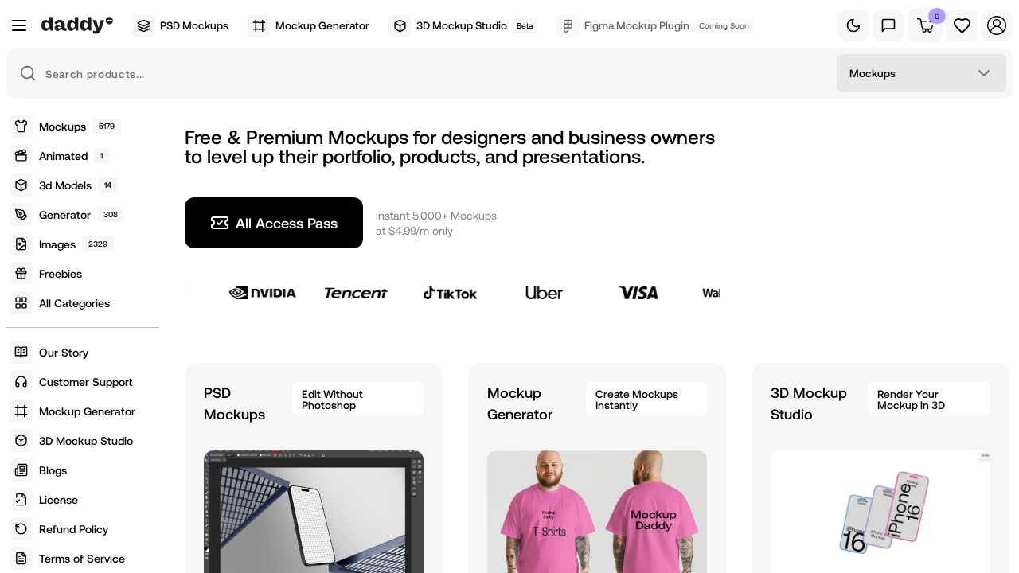Click the All Access Pass button
The image size is (1019, 573).
tap(274, 223)
